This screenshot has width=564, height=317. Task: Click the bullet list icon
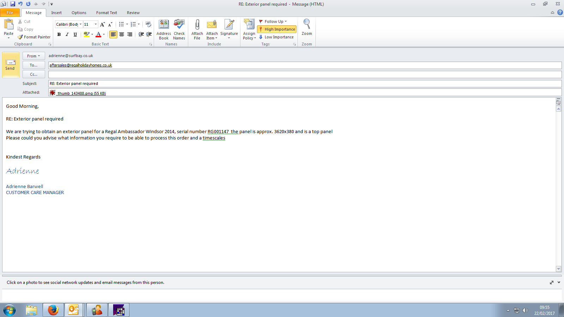pyautogui.click(x=121, y=24)
